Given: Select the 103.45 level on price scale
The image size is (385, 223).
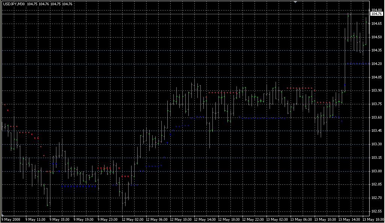Looking at the screenshot, I should 376,131.
